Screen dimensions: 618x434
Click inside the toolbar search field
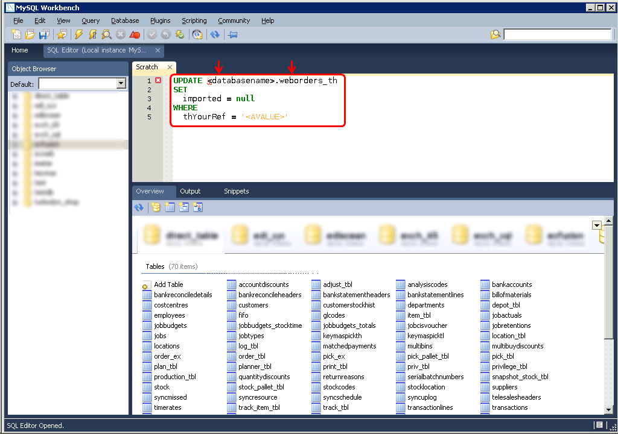coord(558,34)
